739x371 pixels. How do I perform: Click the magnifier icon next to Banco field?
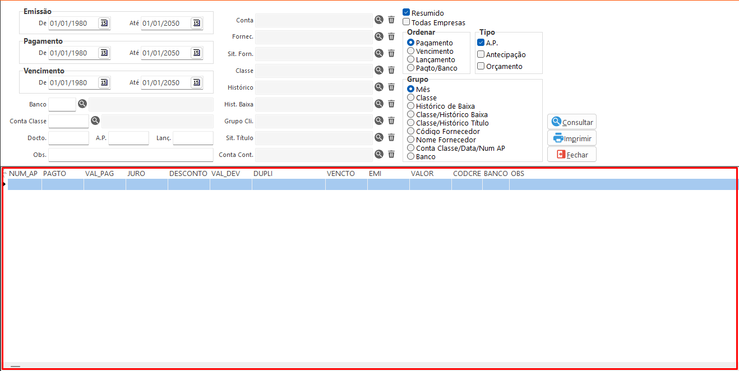click(x=82, y=104)
